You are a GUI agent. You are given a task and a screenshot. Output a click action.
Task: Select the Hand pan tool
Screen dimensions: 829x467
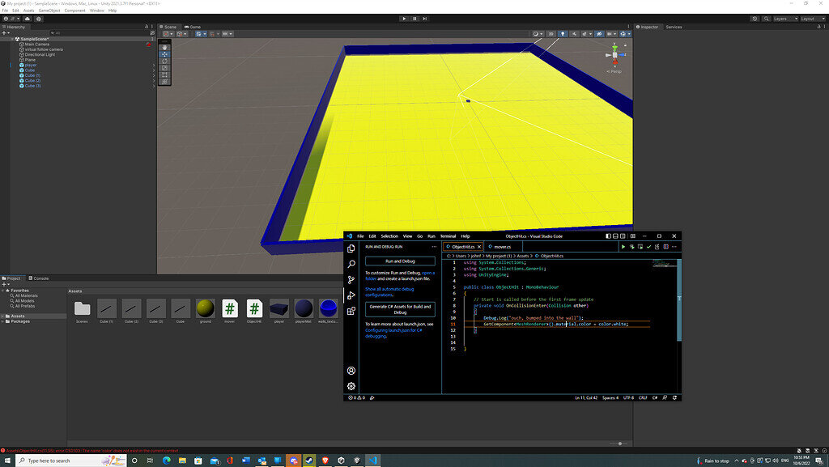(x=165, y=48)
